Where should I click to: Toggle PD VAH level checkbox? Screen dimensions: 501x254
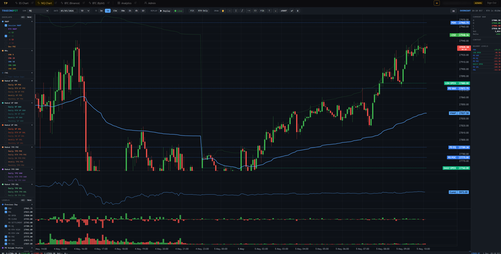[6, 240]
